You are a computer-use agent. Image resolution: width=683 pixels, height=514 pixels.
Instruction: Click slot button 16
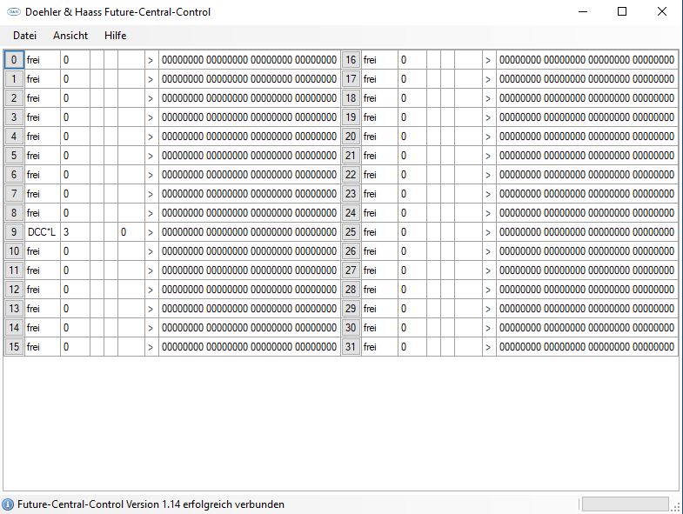pos(351,60)
